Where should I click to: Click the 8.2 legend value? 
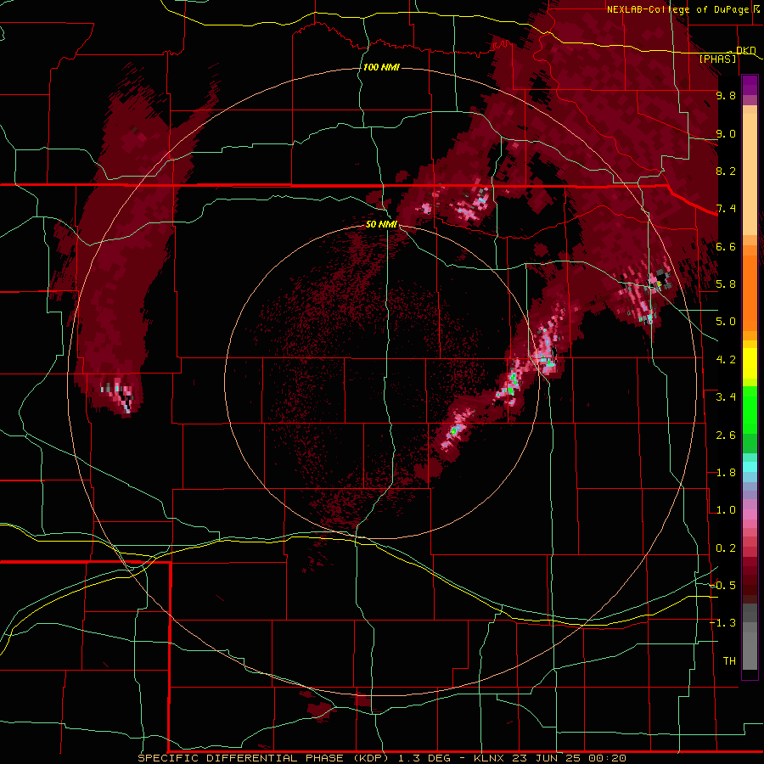click(726, 171)
